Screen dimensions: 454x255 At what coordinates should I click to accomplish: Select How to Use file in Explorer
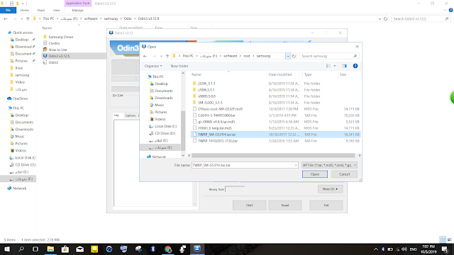57,50
